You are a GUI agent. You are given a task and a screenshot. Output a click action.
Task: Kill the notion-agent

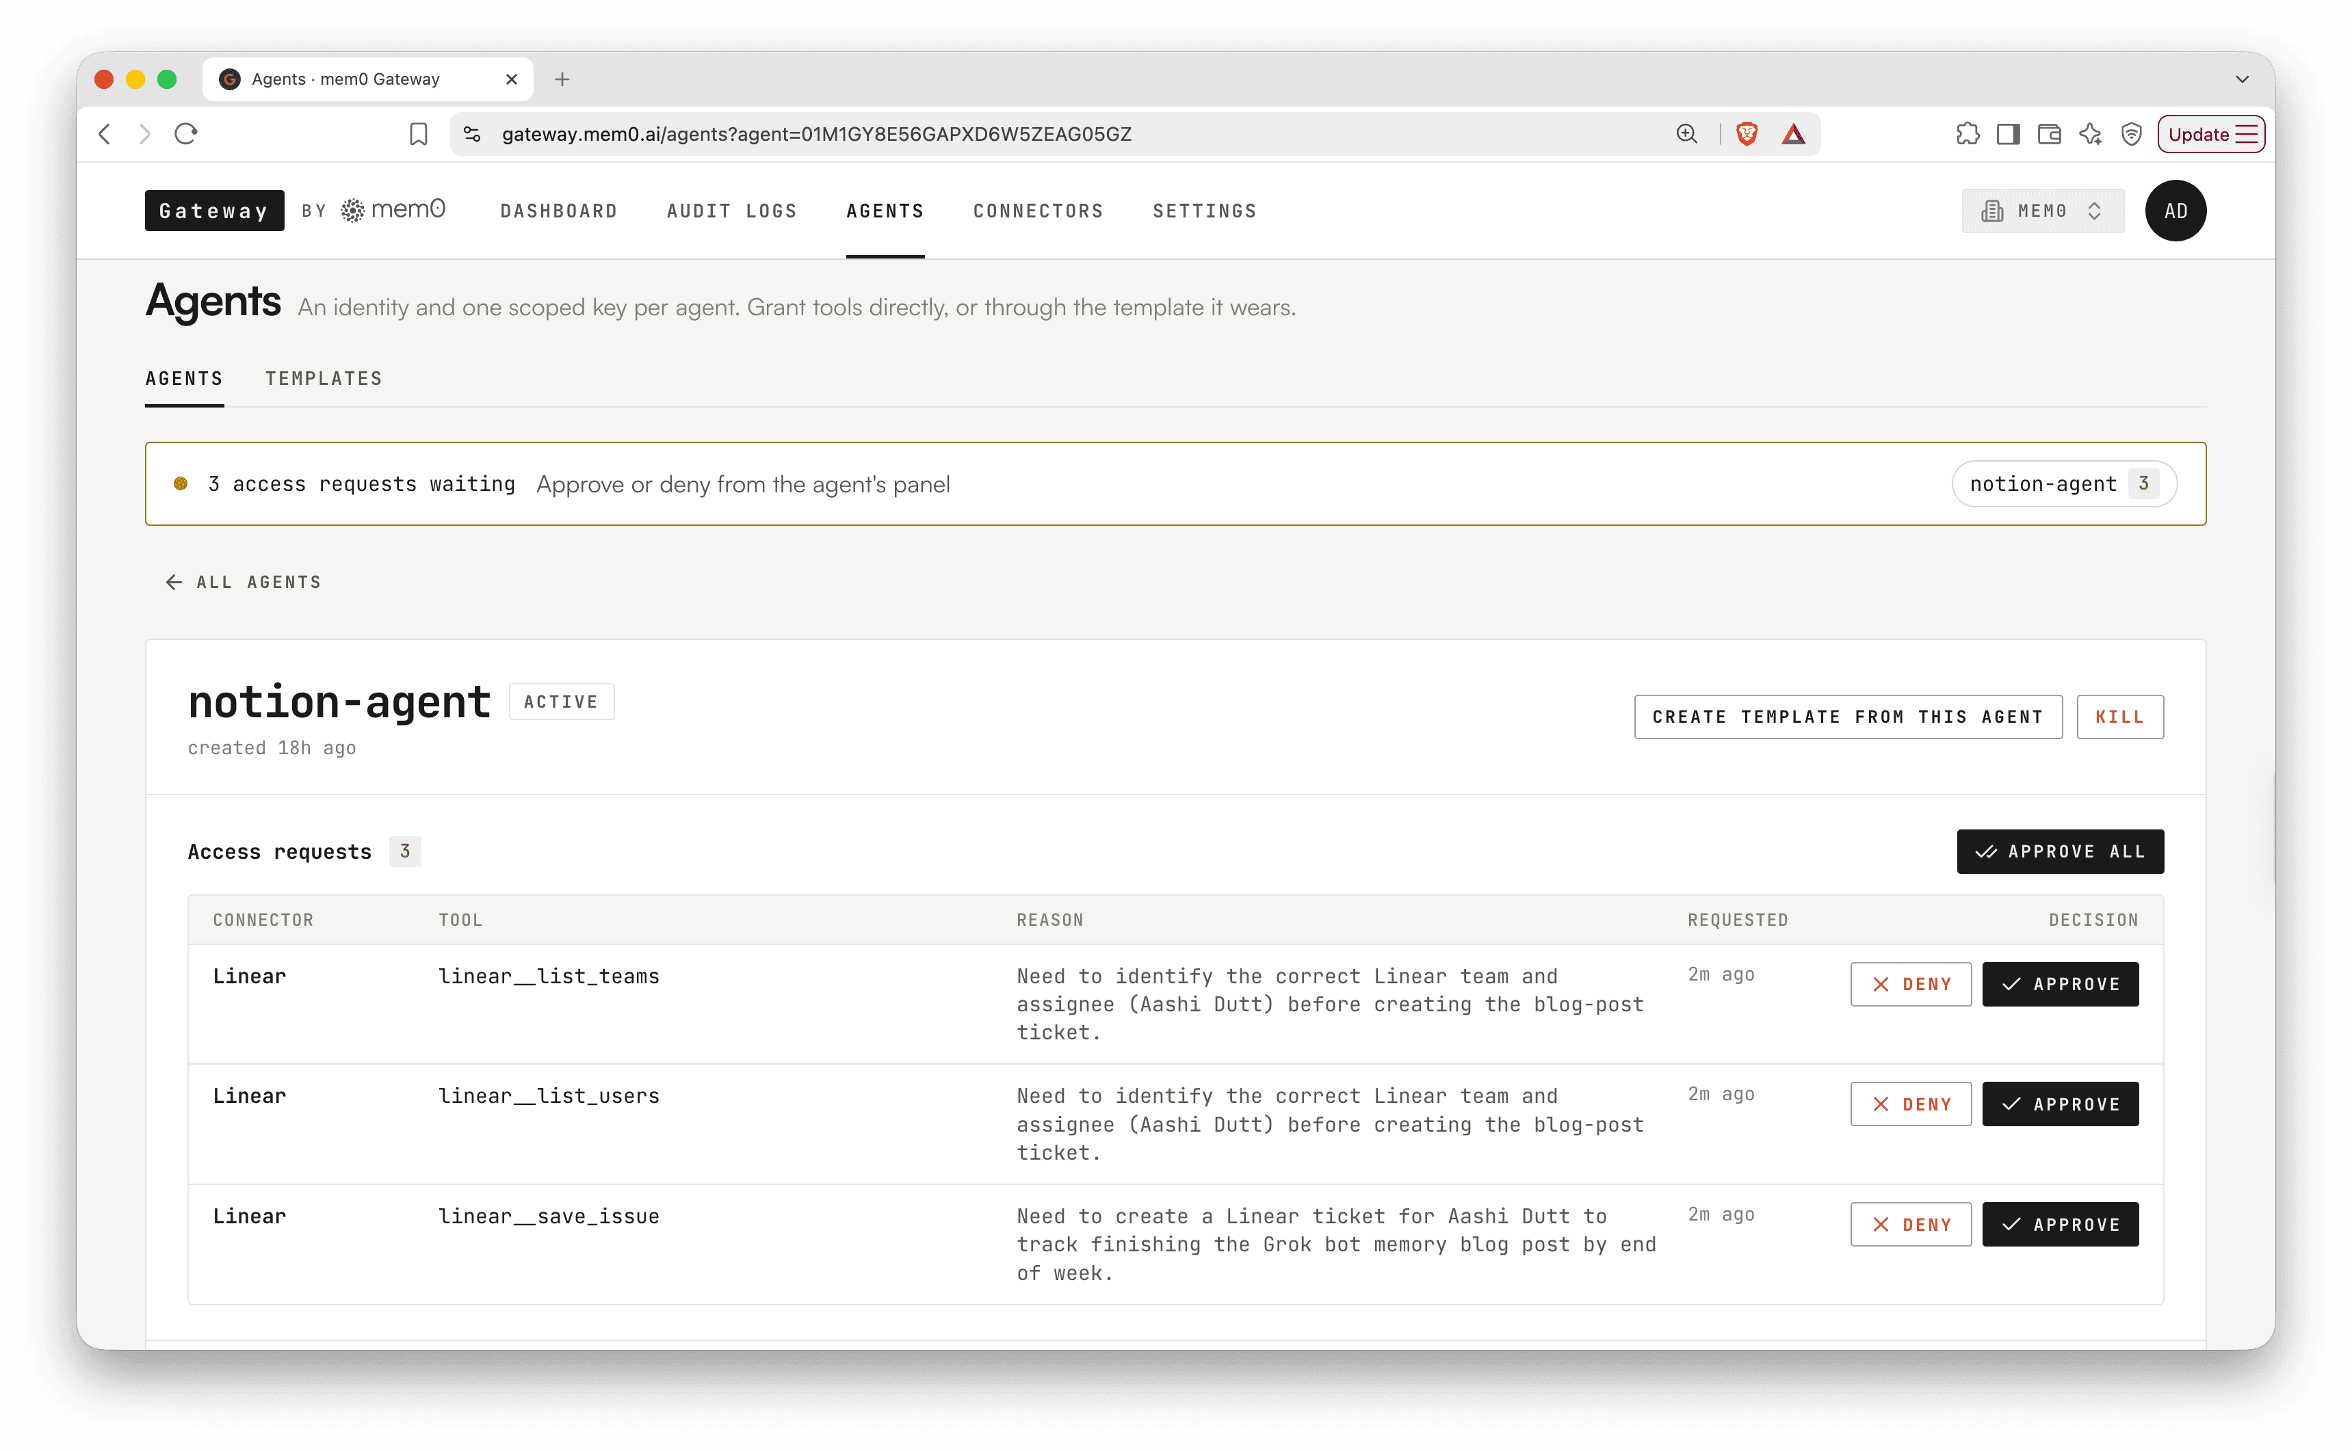[x=2119, y=717]
